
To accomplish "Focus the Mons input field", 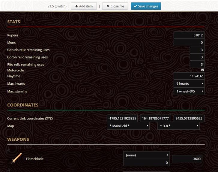I will (x=189, y=43).
